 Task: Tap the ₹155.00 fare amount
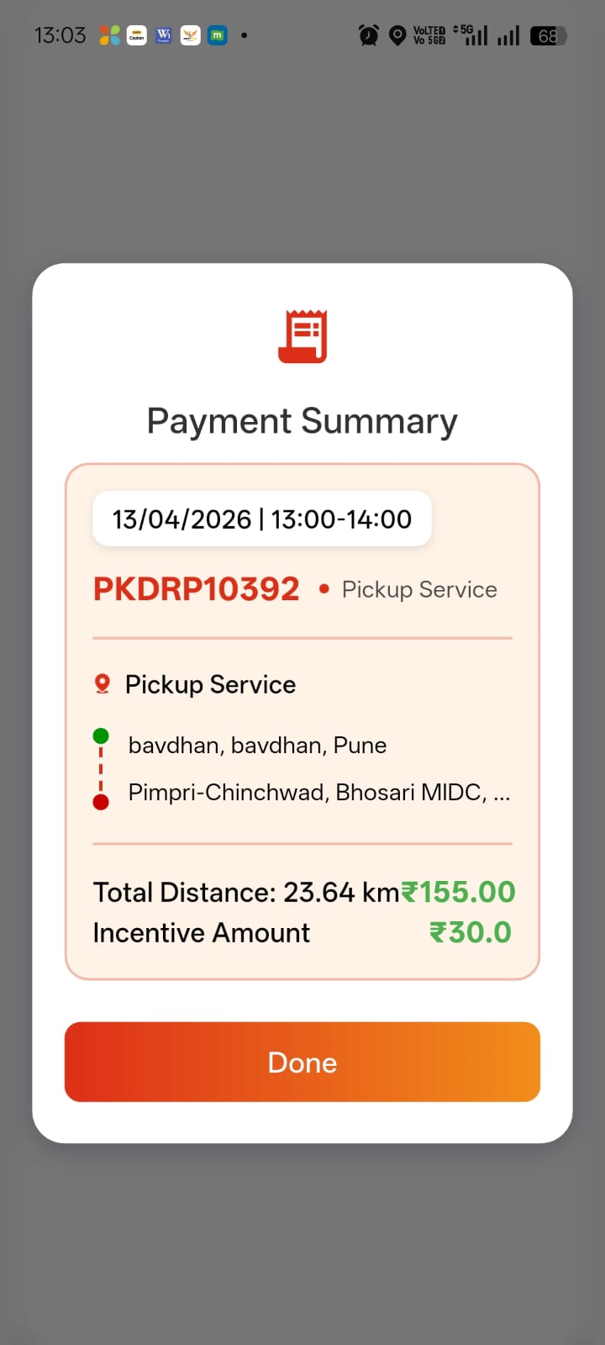pyautogui.click(x=459, y=892)
